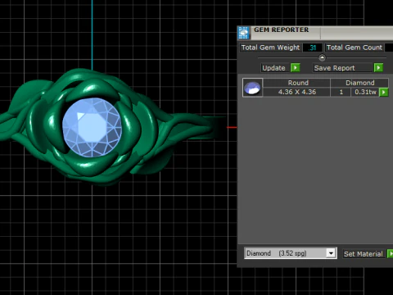
Task: Select the blue round gem in viewport
Action: (x=92, y=128)
